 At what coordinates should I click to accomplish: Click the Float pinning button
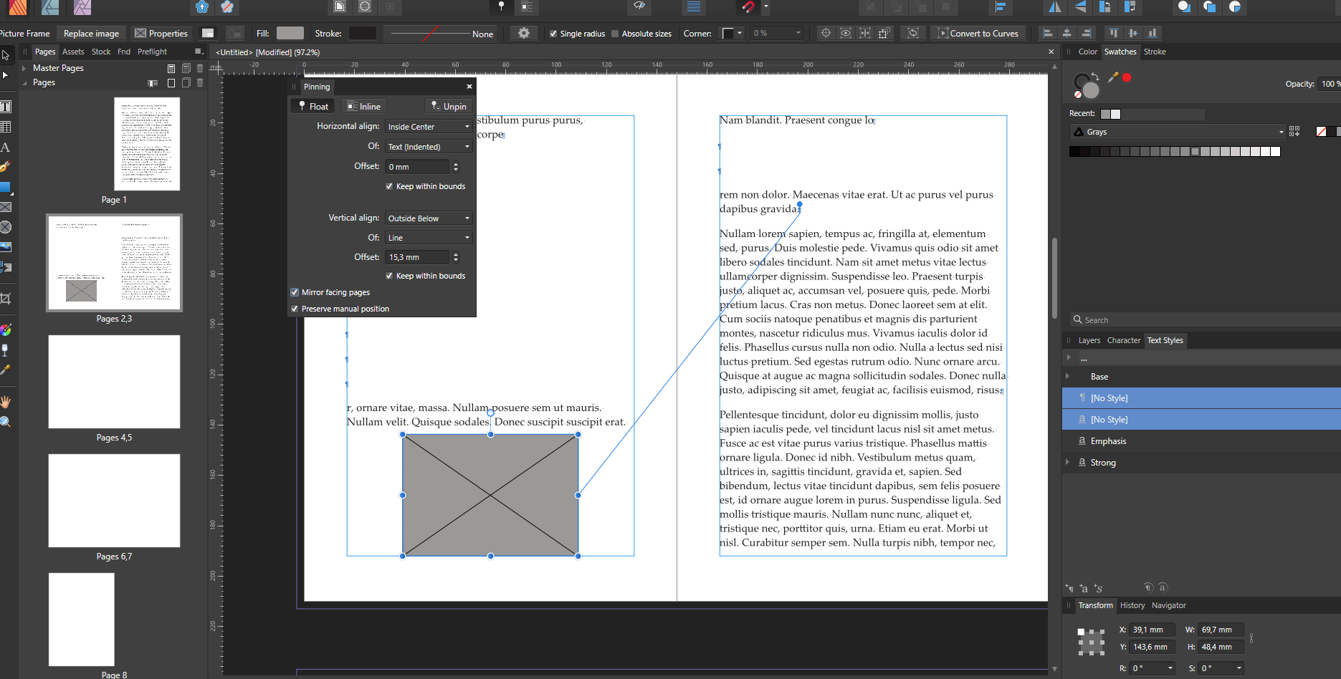(313, 106)
